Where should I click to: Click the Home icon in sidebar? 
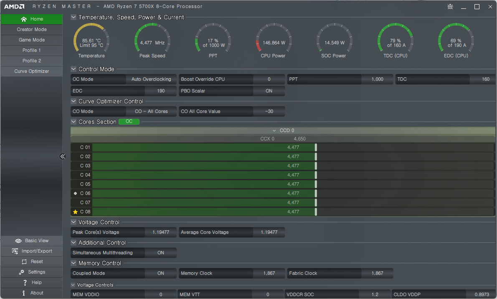coord(24,19)
